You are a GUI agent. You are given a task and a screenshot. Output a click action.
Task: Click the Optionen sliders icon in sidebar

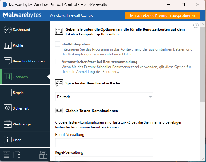pyautogui.click(x=7, y=77)
